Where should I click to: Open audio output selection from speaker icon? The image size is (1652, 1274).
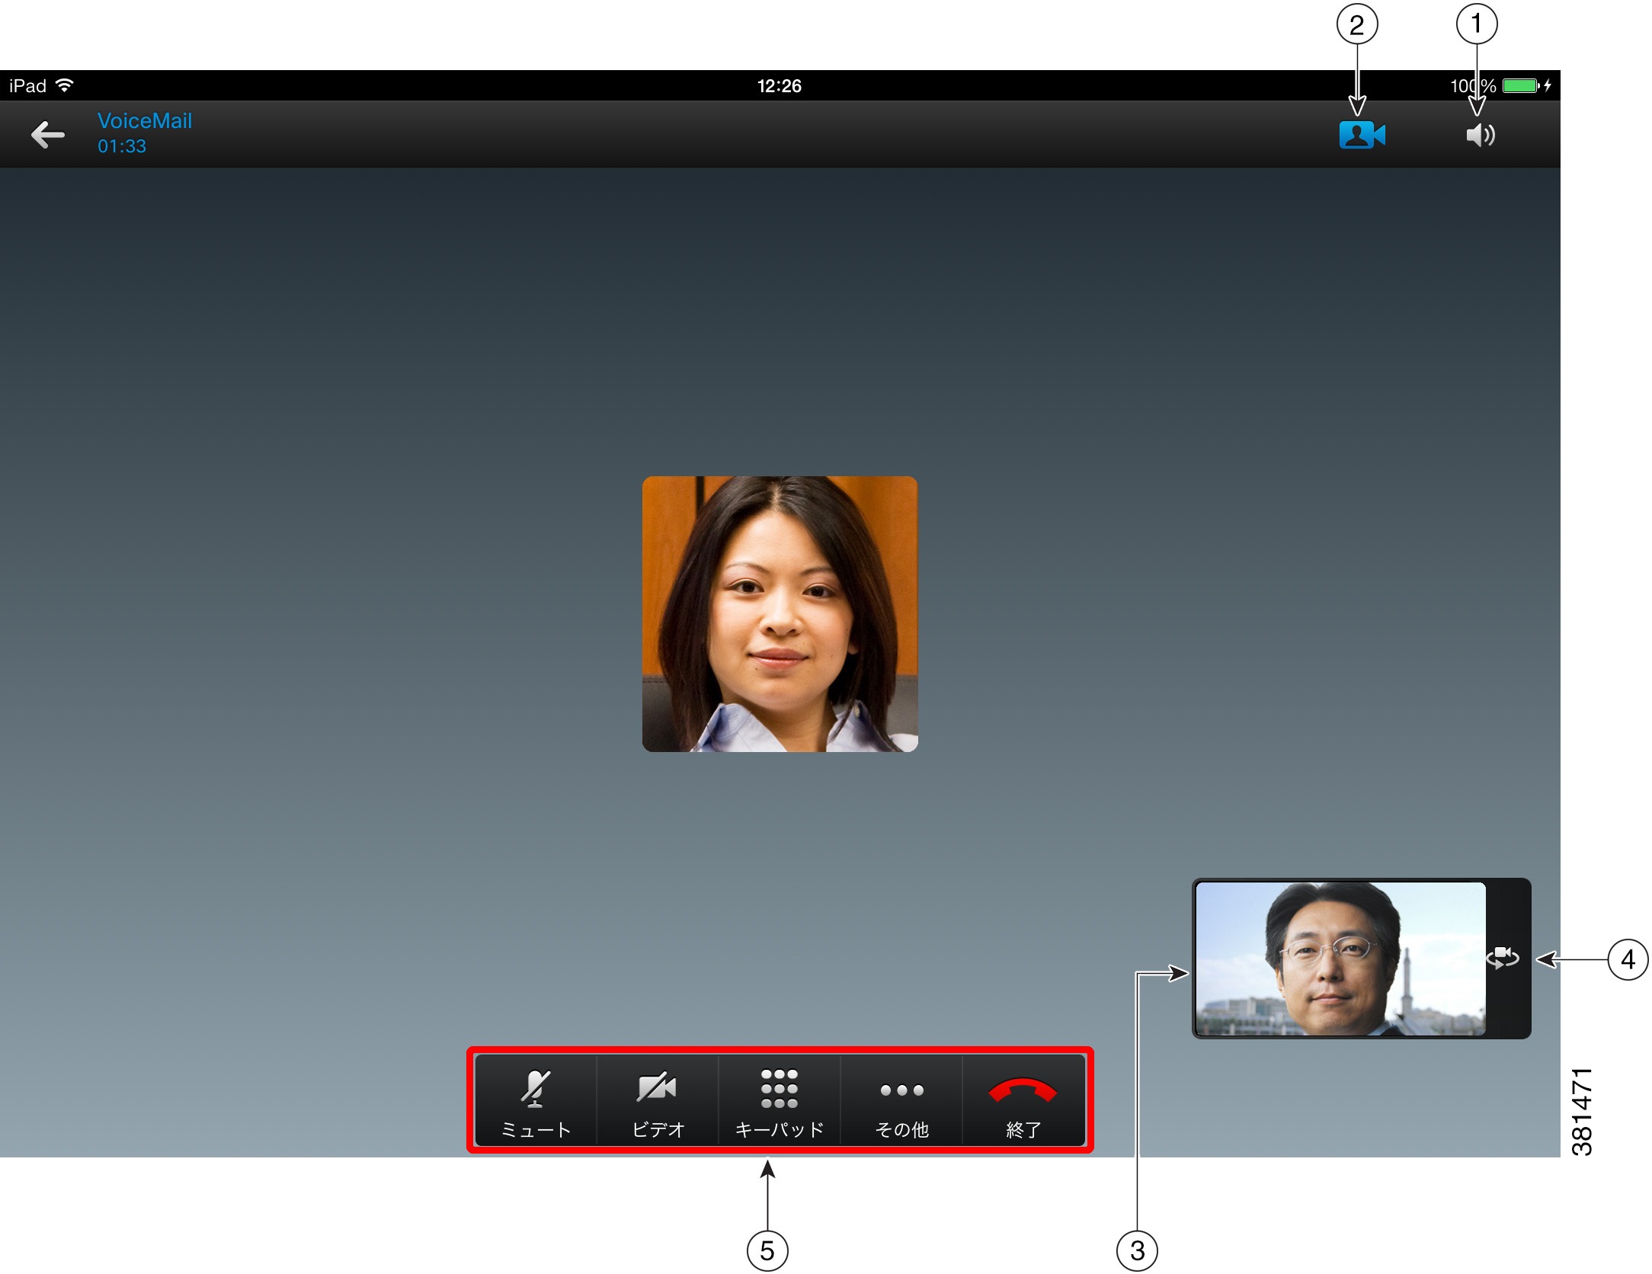pyautogui.click(x=1479, y=134)
